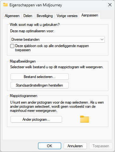Click the folder icon in the title bar

point(5,5)
